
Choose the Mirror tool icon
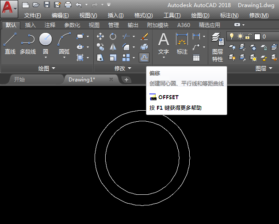[113, 47]
